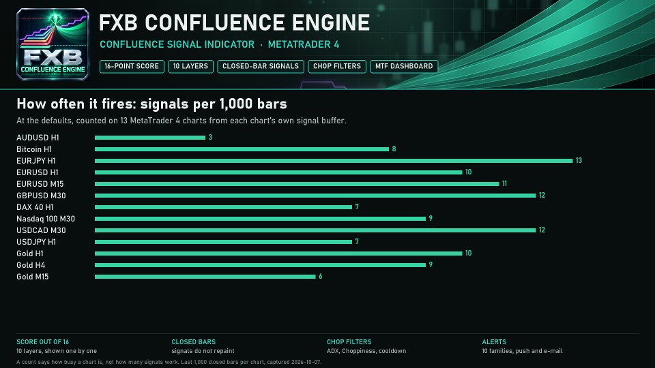Click the GBPUSD M30 row label

41,196
